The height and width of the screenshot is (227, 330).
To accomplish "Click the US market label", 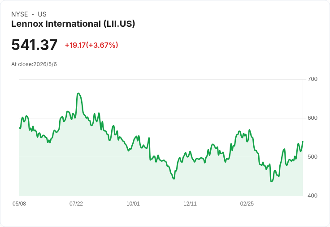I will coord(42,14).
